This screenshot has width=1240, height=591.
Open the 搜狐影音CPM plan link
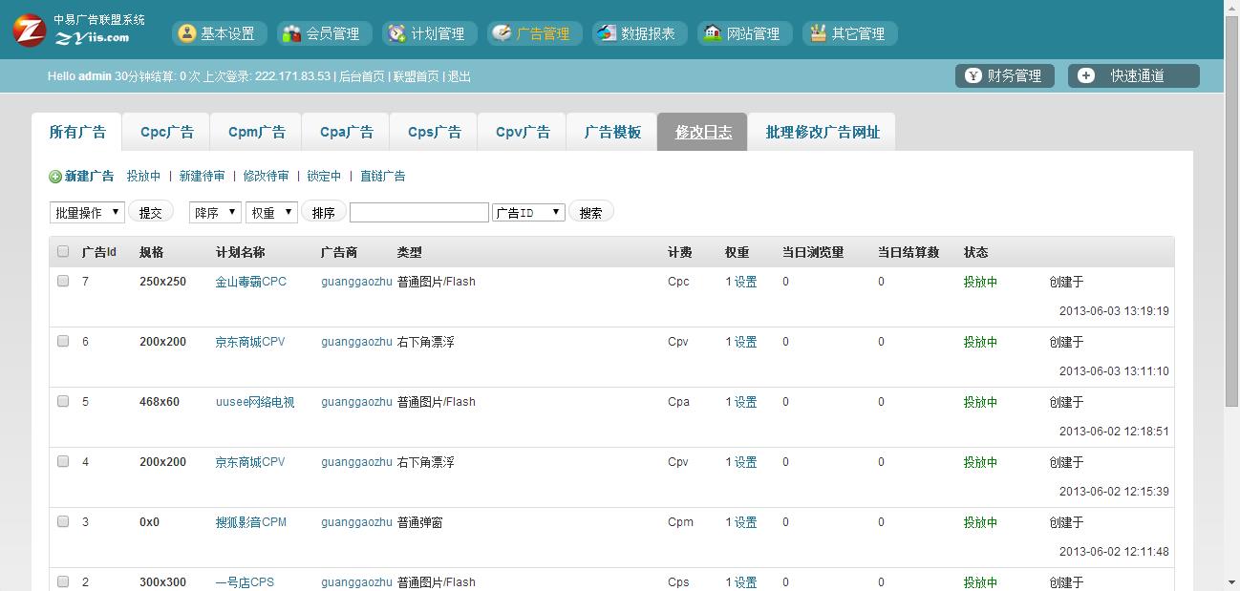click(251, 522)
